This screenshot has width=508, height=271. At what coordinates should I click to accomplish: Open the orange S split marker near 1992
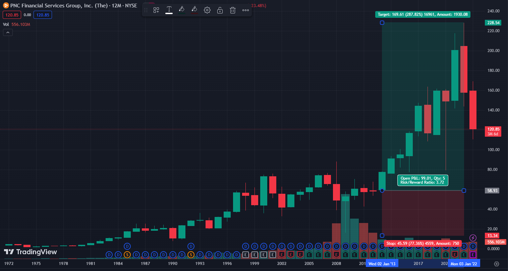point(191,255)
